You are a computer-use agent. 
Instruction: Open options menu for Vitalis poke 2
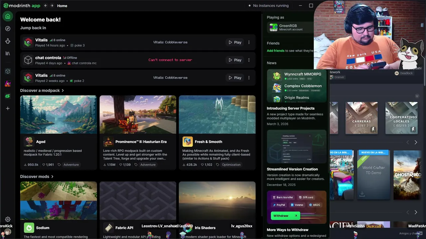(249, 78)
